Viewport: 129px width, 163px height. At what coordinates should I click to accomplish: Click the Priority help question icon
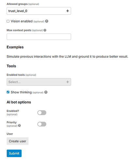point(19,126)
